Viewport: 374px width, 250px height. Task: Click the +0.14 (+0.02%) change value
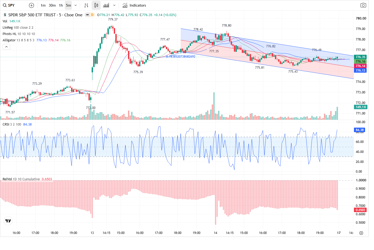(165, 15)
